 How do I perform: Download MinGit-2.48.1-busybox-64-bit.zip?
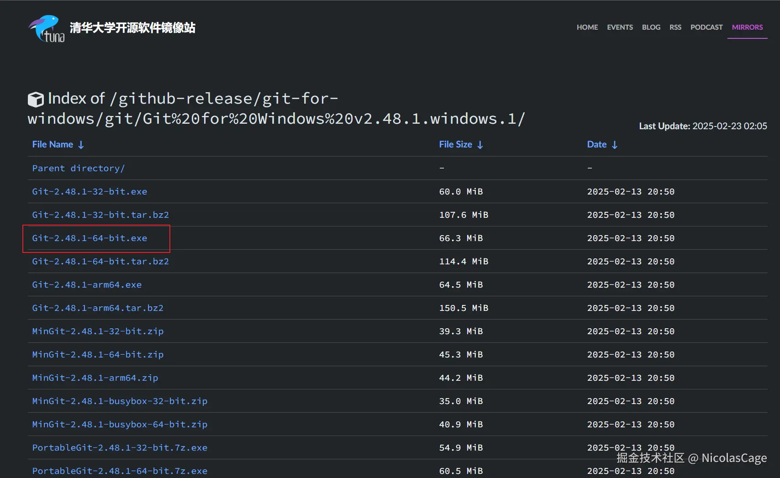[x=120, y=425]
